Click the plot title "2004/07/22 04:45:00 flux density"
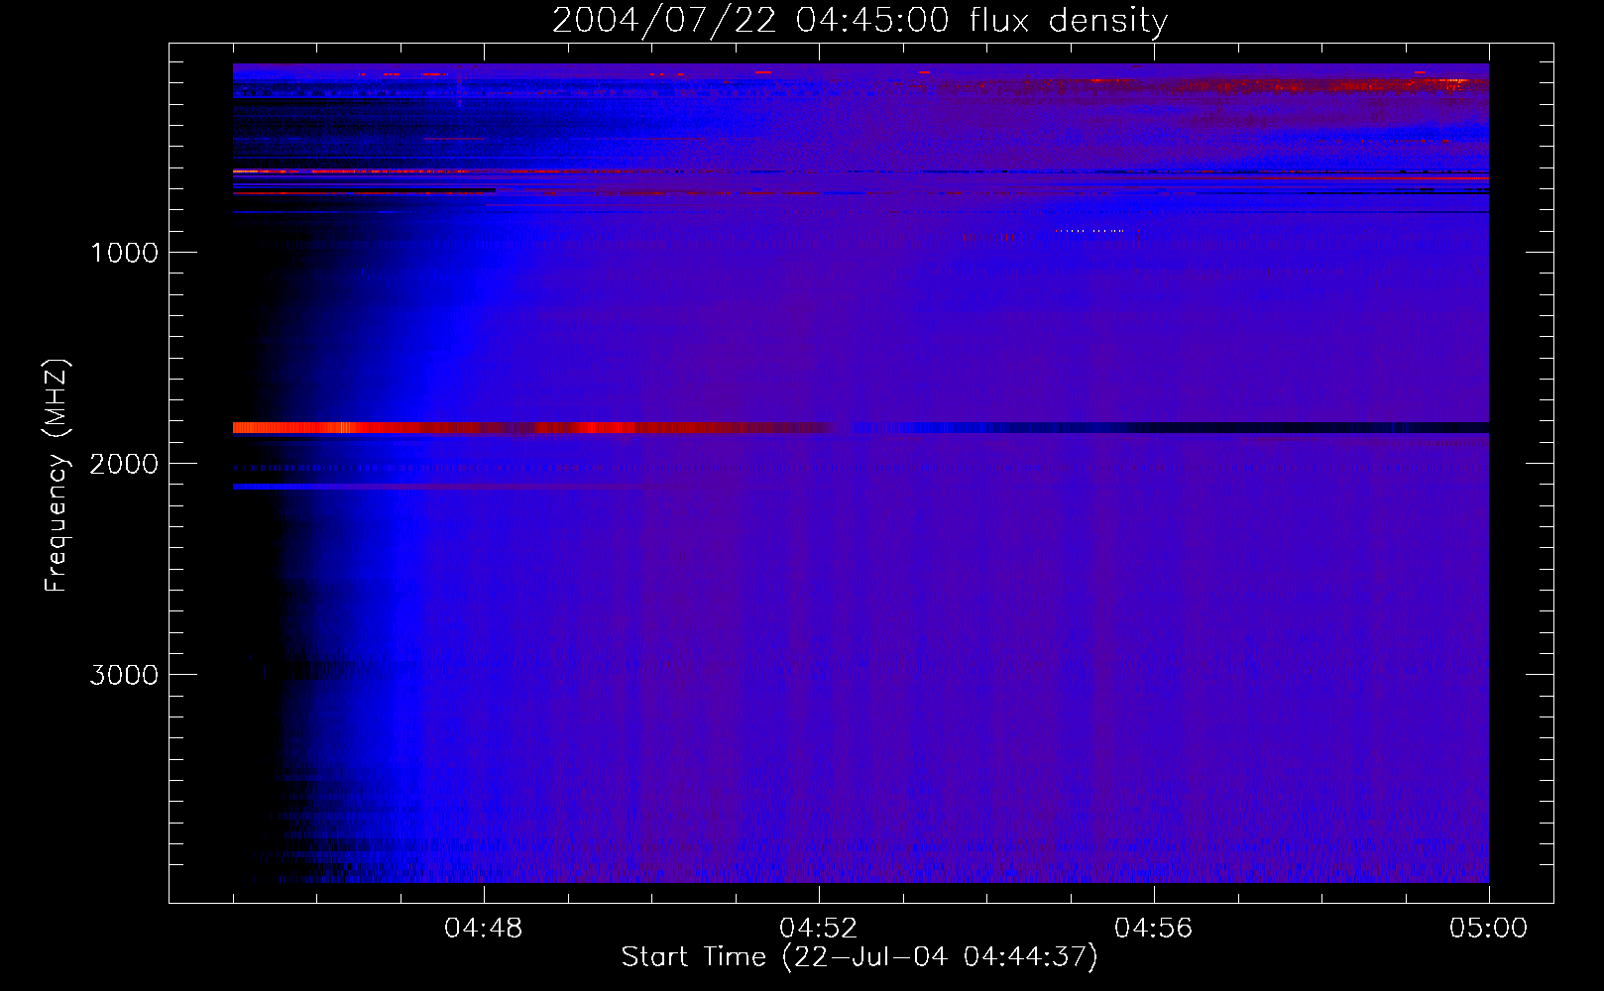Viewport: 1604px width, 991px height. pos(859,20)
